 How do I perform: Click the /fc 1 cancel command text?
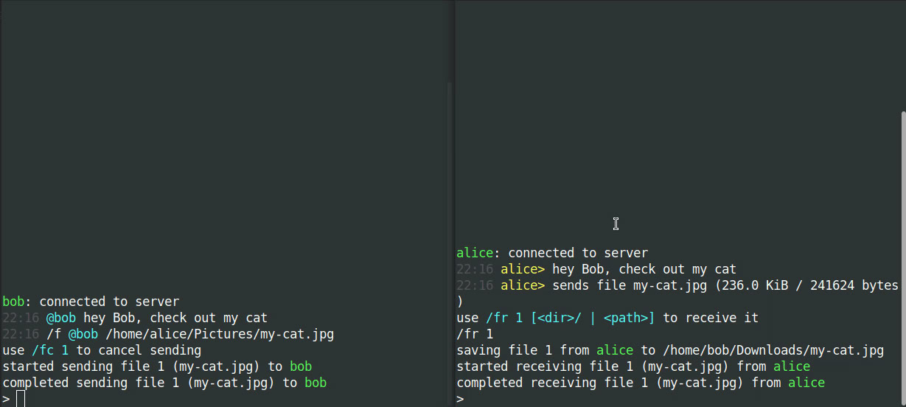coord(51,350)
